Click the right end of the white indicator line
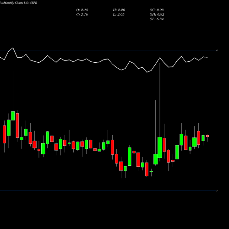Image resolution: width=229 pixels, height=229 pixels. (207, 57)
